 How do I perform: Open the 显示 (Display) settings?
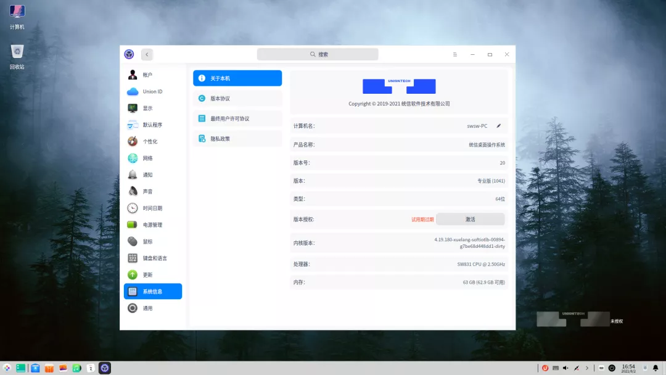[x=153, y=109]
